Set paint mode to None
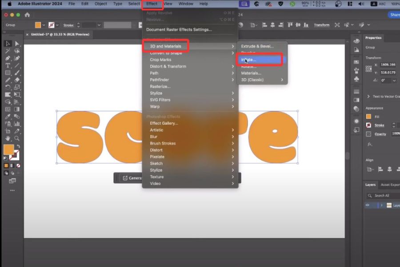This screenshot has width=400, height=267. (x=18, y=166)
